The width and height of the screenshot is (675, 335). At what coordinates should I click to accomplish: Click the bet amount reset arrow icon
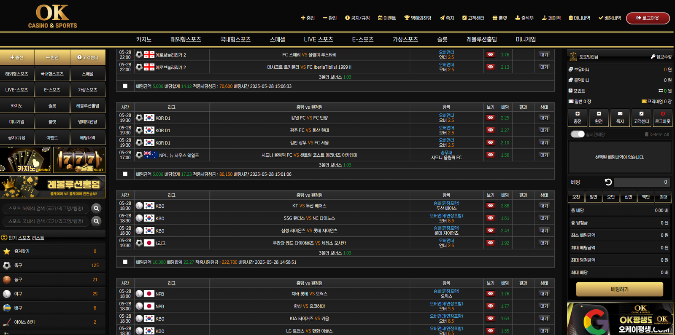608,182
